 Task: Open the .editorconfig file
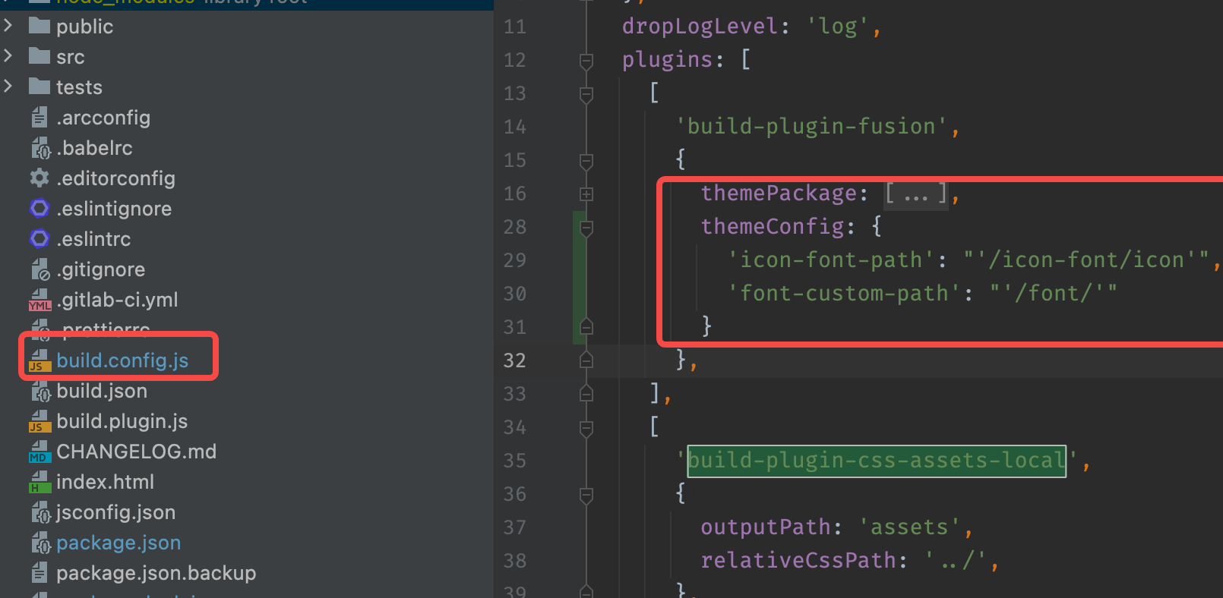tap(115, 178)
